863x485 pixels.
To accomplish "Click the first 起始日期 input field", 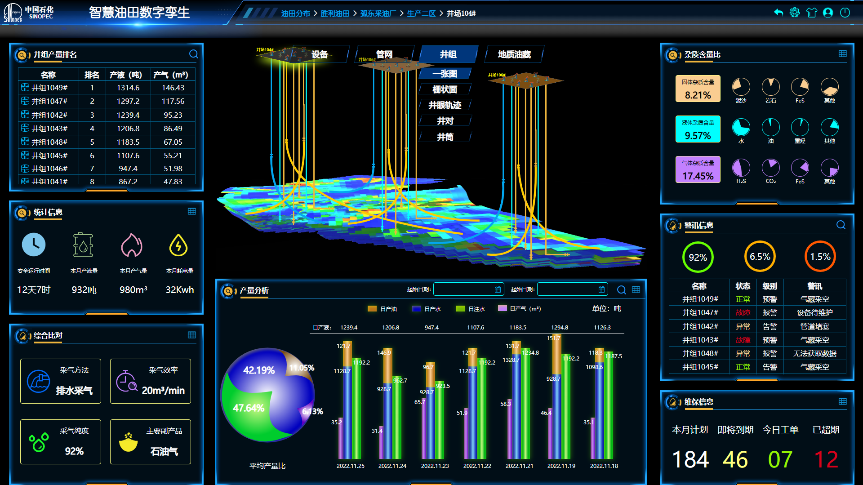I will tap(469, 289).
